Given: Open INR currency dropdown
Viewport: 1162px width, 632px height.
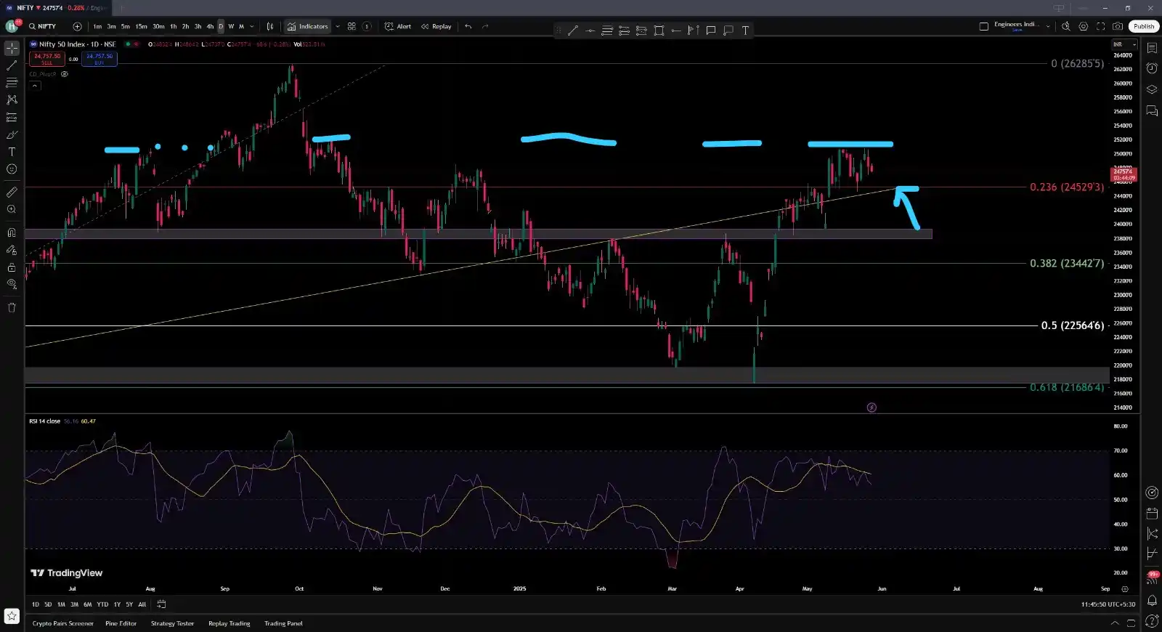Looking at the screenshot, I should pos(1124,44).
